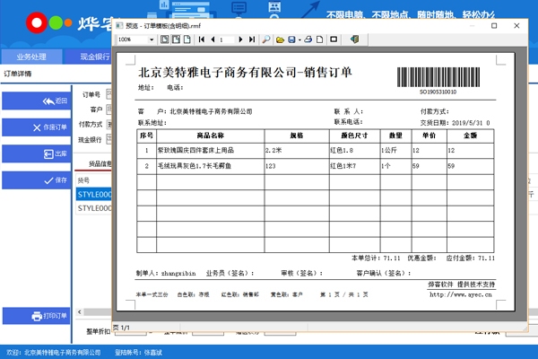
Task: Open the 100% zoom level dropdown
Action: pos(151,39)
